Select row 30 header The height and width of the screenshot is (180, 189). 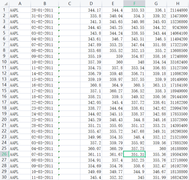click(x=5, y=177)
